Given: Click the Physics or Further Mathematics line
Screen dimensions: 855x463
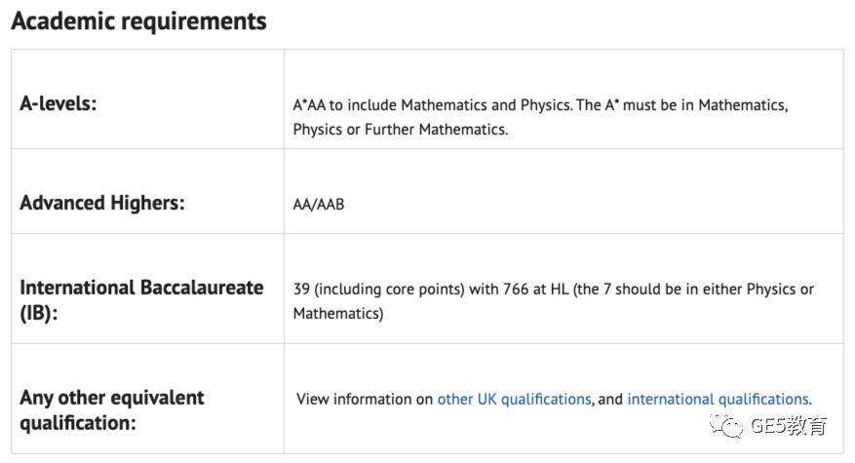Looking at the screenshot, I should click(401, 130).
